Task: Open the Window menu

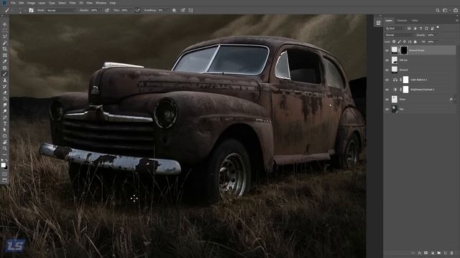Action: (x=101, y=3)
